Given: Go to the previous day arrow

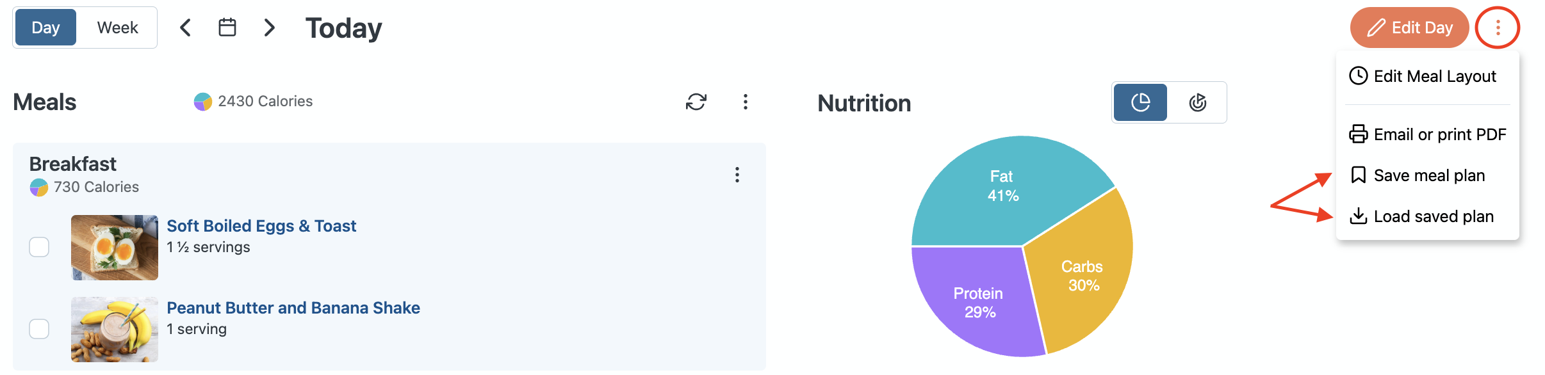Looking at the screenshot, I should point(185,28).
